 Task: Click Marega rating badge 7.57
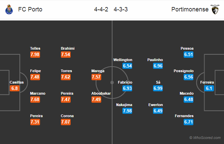pyautogui.click(x=96, y=77)
